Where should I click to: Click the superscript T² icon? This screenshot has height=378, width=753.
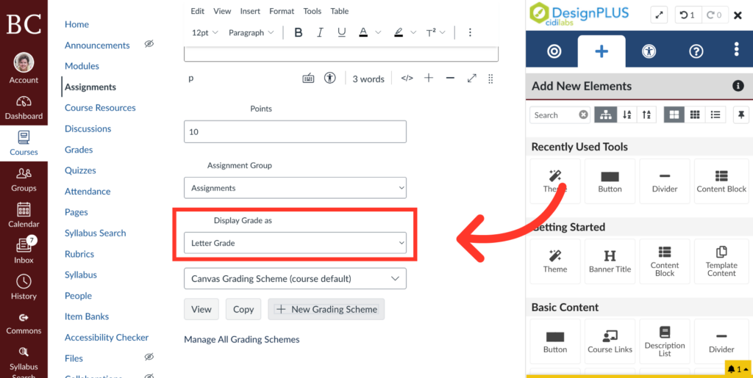[x=431, y=32]
